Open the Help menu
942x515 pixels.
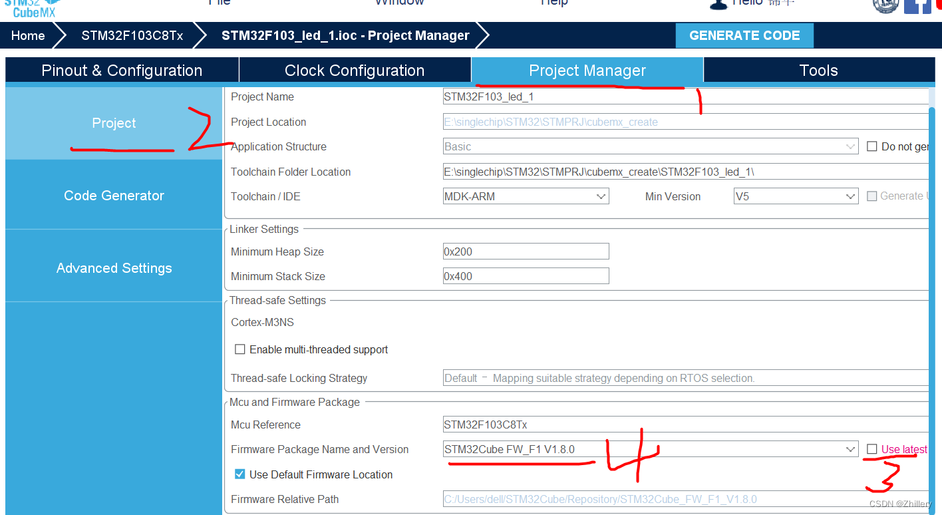[x=554, y=3]
